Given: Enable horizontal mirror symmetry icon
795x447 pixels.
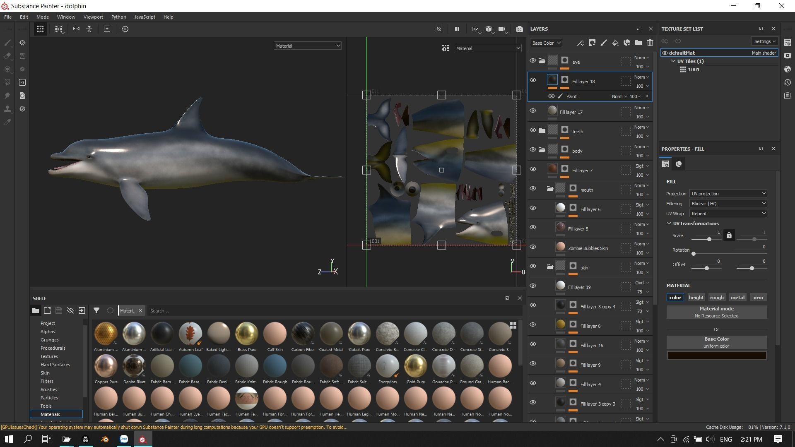Looking at the screenshot, I should [76, 29].
